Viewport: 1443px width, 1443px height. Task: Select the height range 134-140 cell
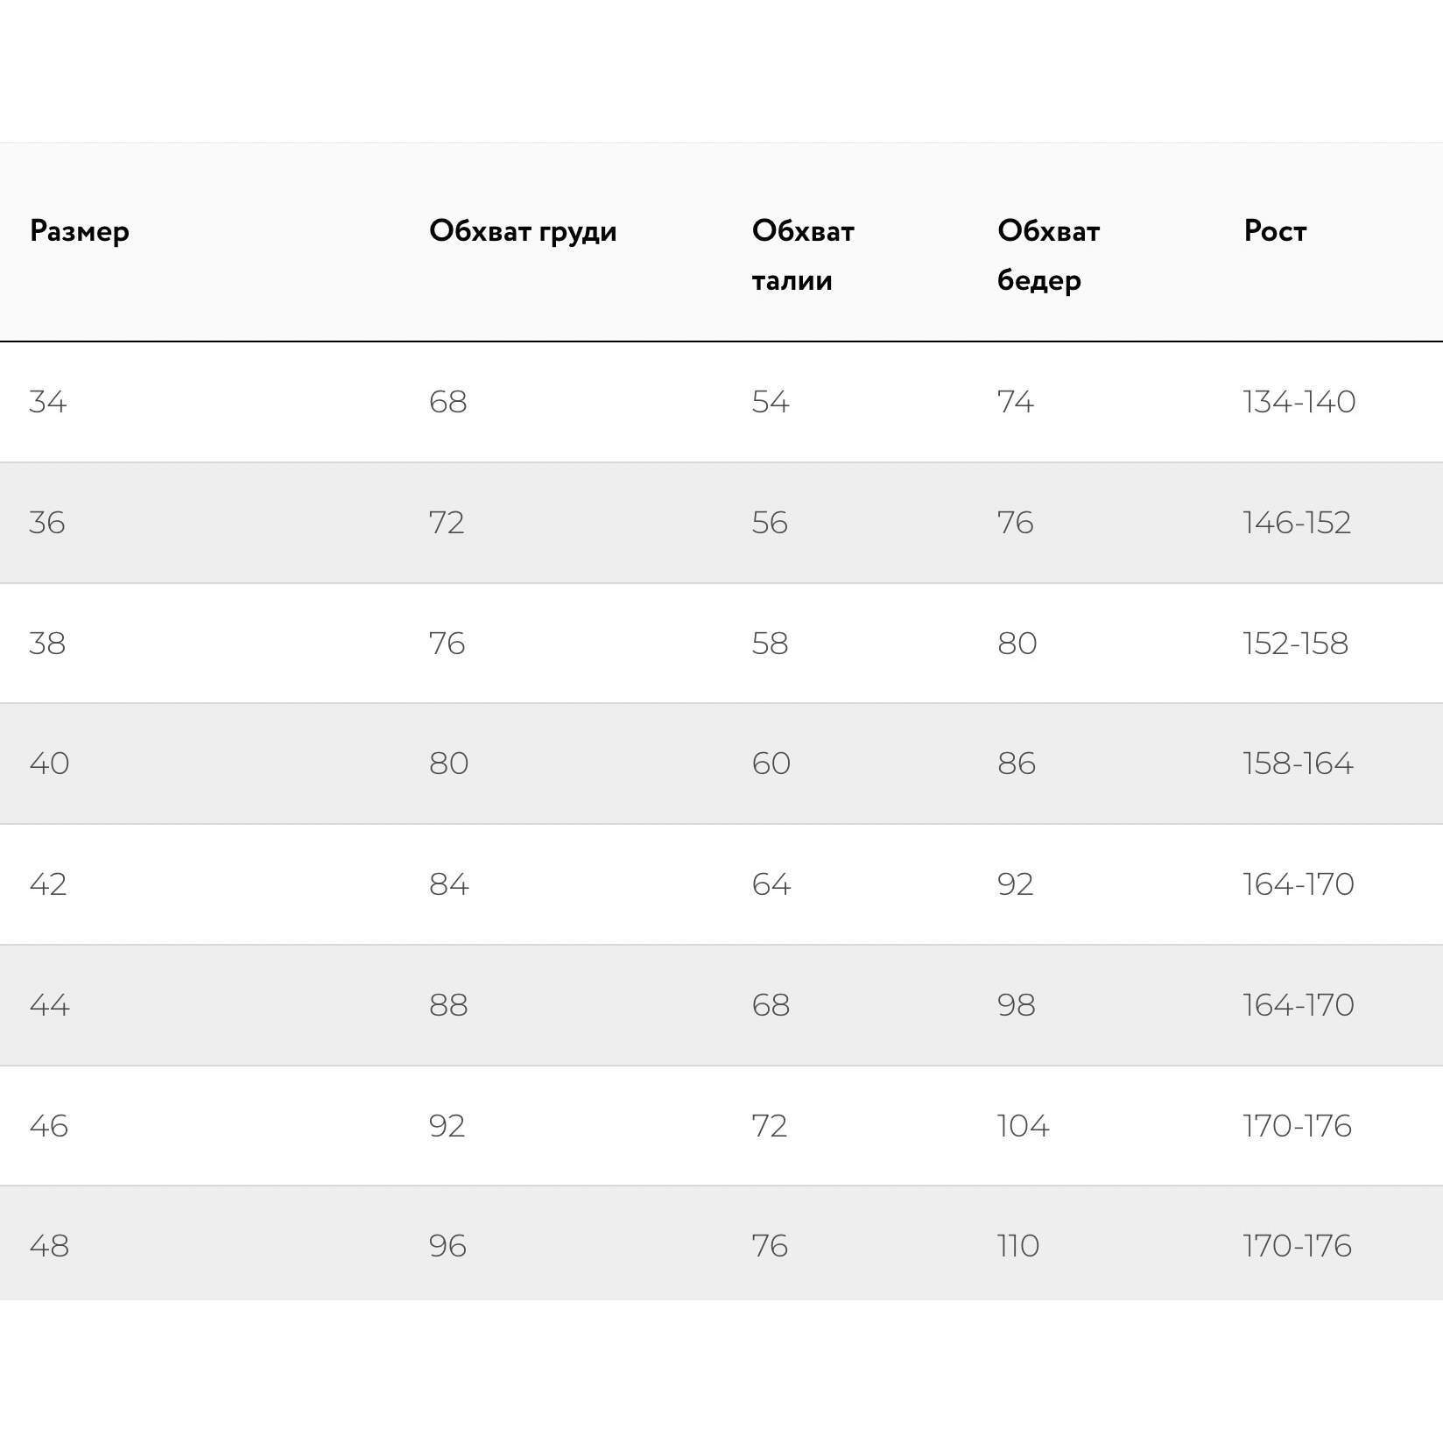[x=1299, y=402]
